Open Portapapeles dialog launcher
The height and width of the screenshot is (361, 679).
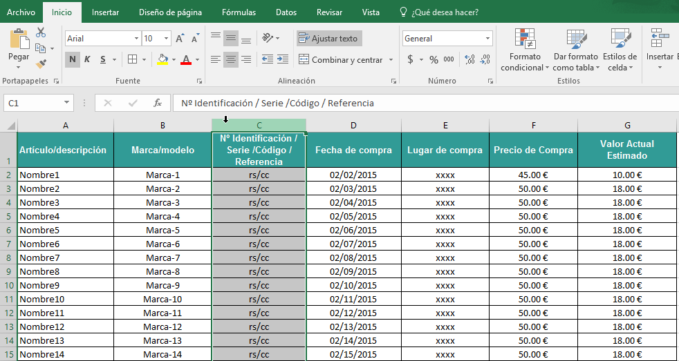(56, 81)
